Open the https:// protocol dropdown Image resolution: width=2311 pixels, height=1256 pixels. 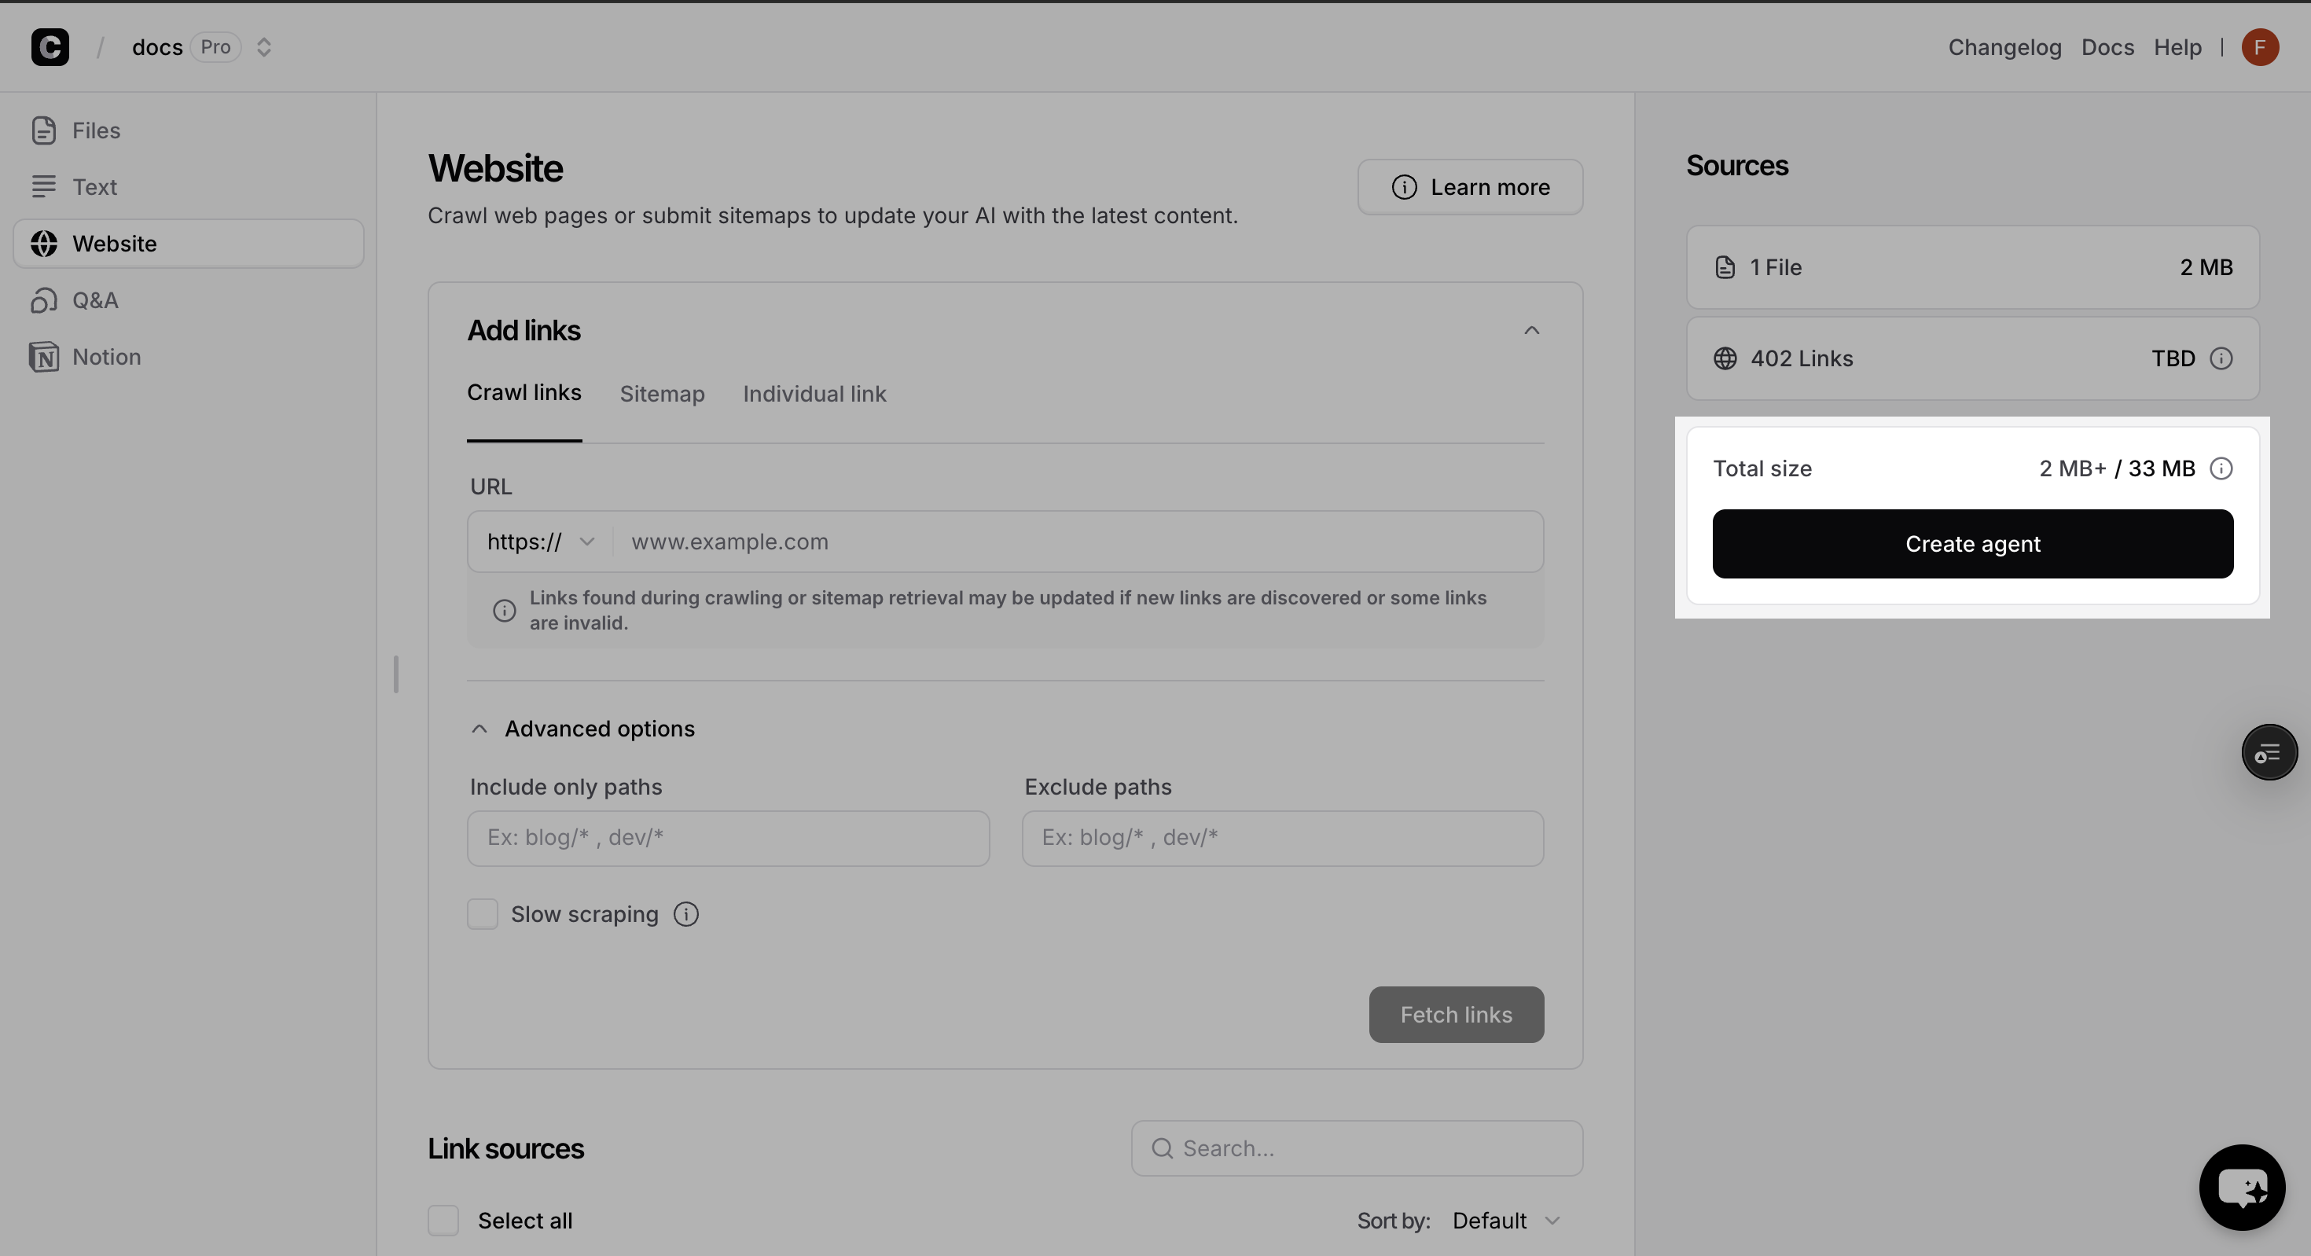tap(540, 542)
